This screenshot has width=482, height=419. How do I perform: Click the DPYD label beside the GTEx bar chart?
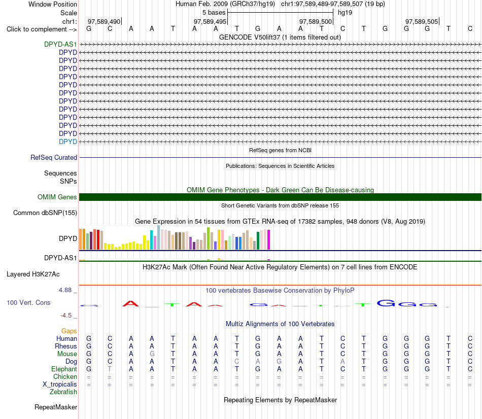point(67,238)
